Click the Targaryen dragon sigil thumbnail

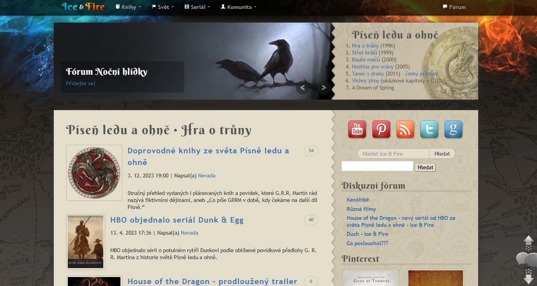(x=94, y=173)
